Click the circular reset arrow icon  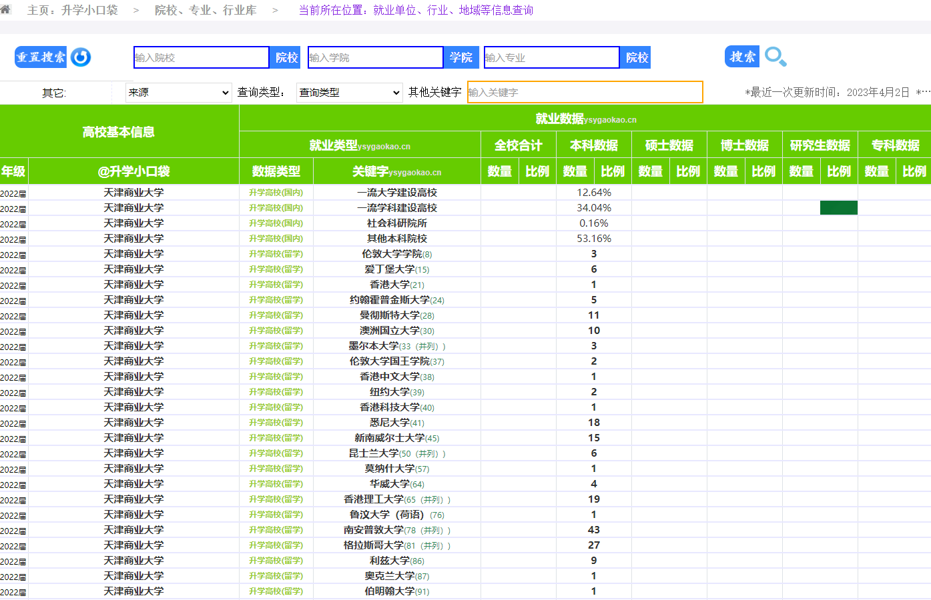click(x=81, y=57)
